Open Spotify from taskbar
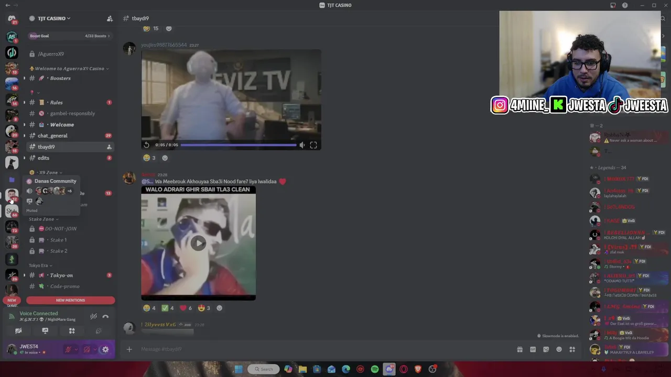Image resolution: width=671 pixels, height=377 pixels. click(x=375, y=369)
